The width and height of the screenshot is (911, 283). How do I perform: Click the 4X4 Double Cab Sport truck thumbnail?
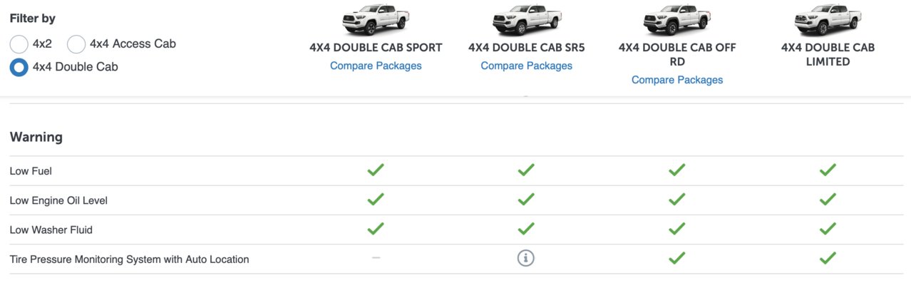click(x=376, y=19)
